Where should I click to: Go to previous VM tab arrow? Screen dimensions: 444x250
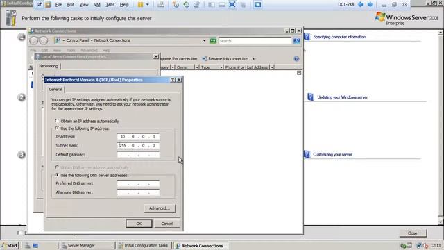tap(361, 4)
